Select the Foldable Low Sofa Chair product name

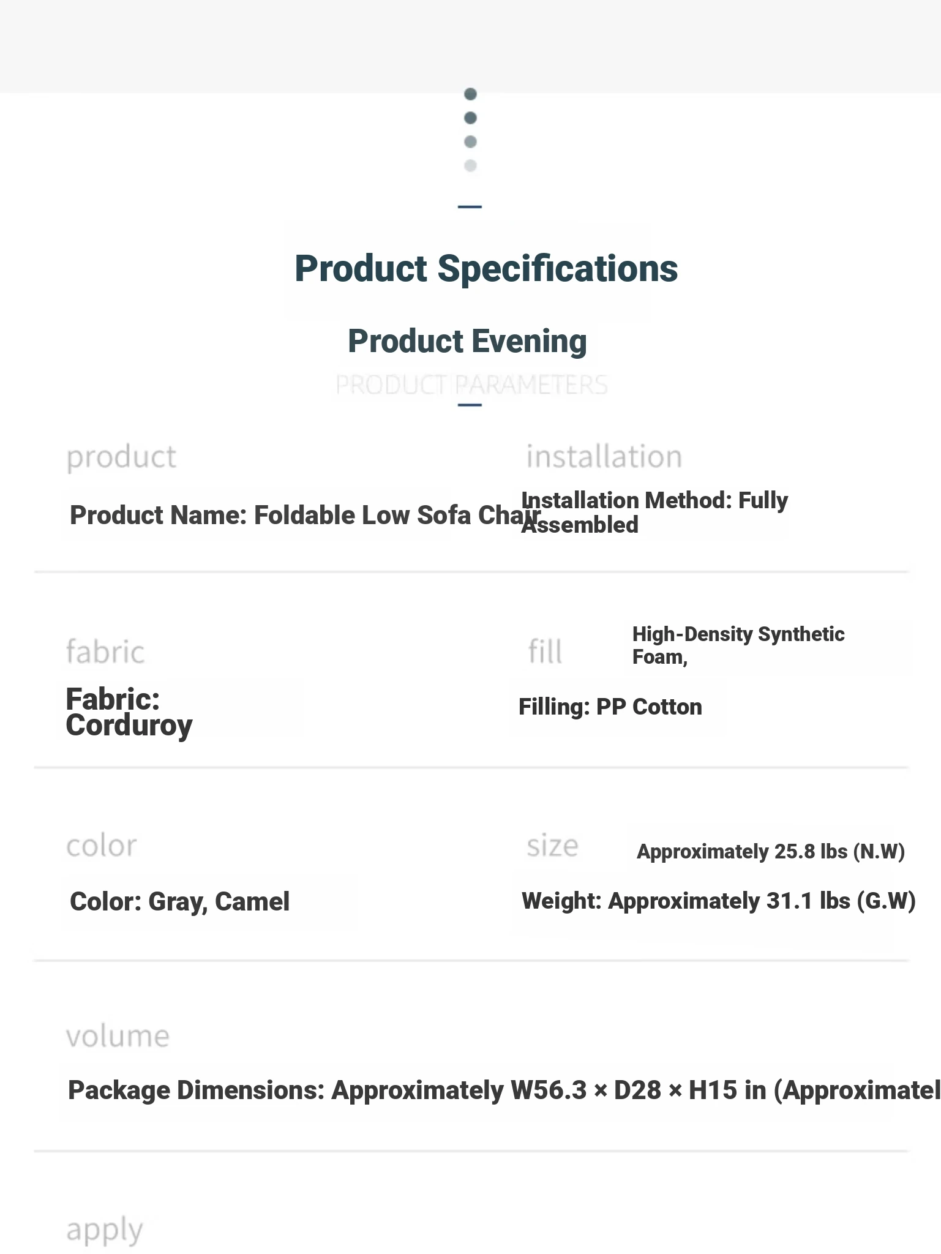click(x=305, y=515)
